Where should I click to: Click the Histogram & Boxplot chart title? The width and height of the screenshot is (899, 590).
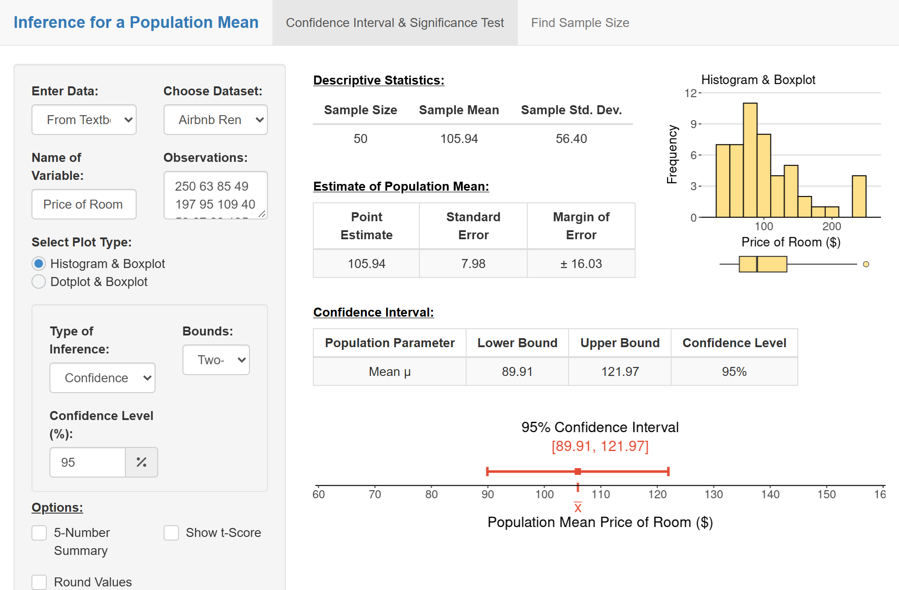tap(758, 80)
